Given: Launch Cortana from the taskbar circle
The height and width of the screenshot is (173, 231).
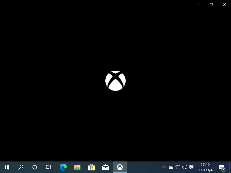Looking at the screenshot, I should tap(35, 167).
